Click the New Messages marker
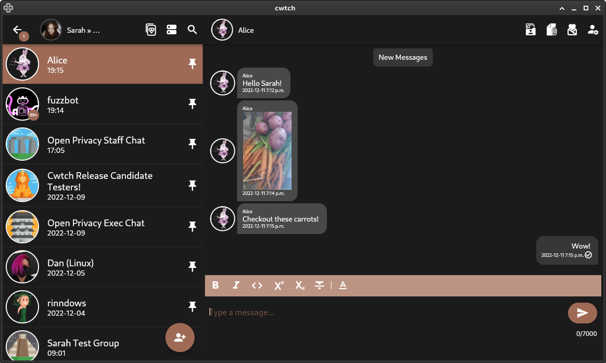This screenshot has height=363, width=606. pyautogui.click(x=403, y=57)
